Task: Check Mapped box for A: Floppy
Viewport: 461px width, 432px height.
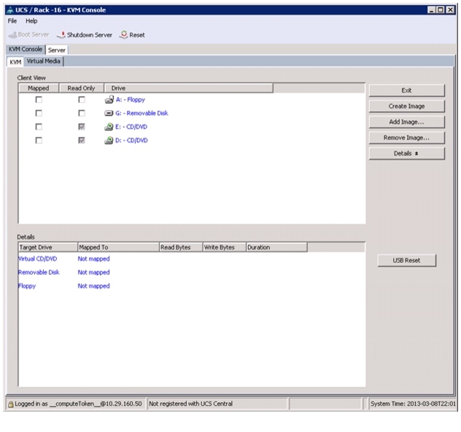Action: (x=39, y=100)
